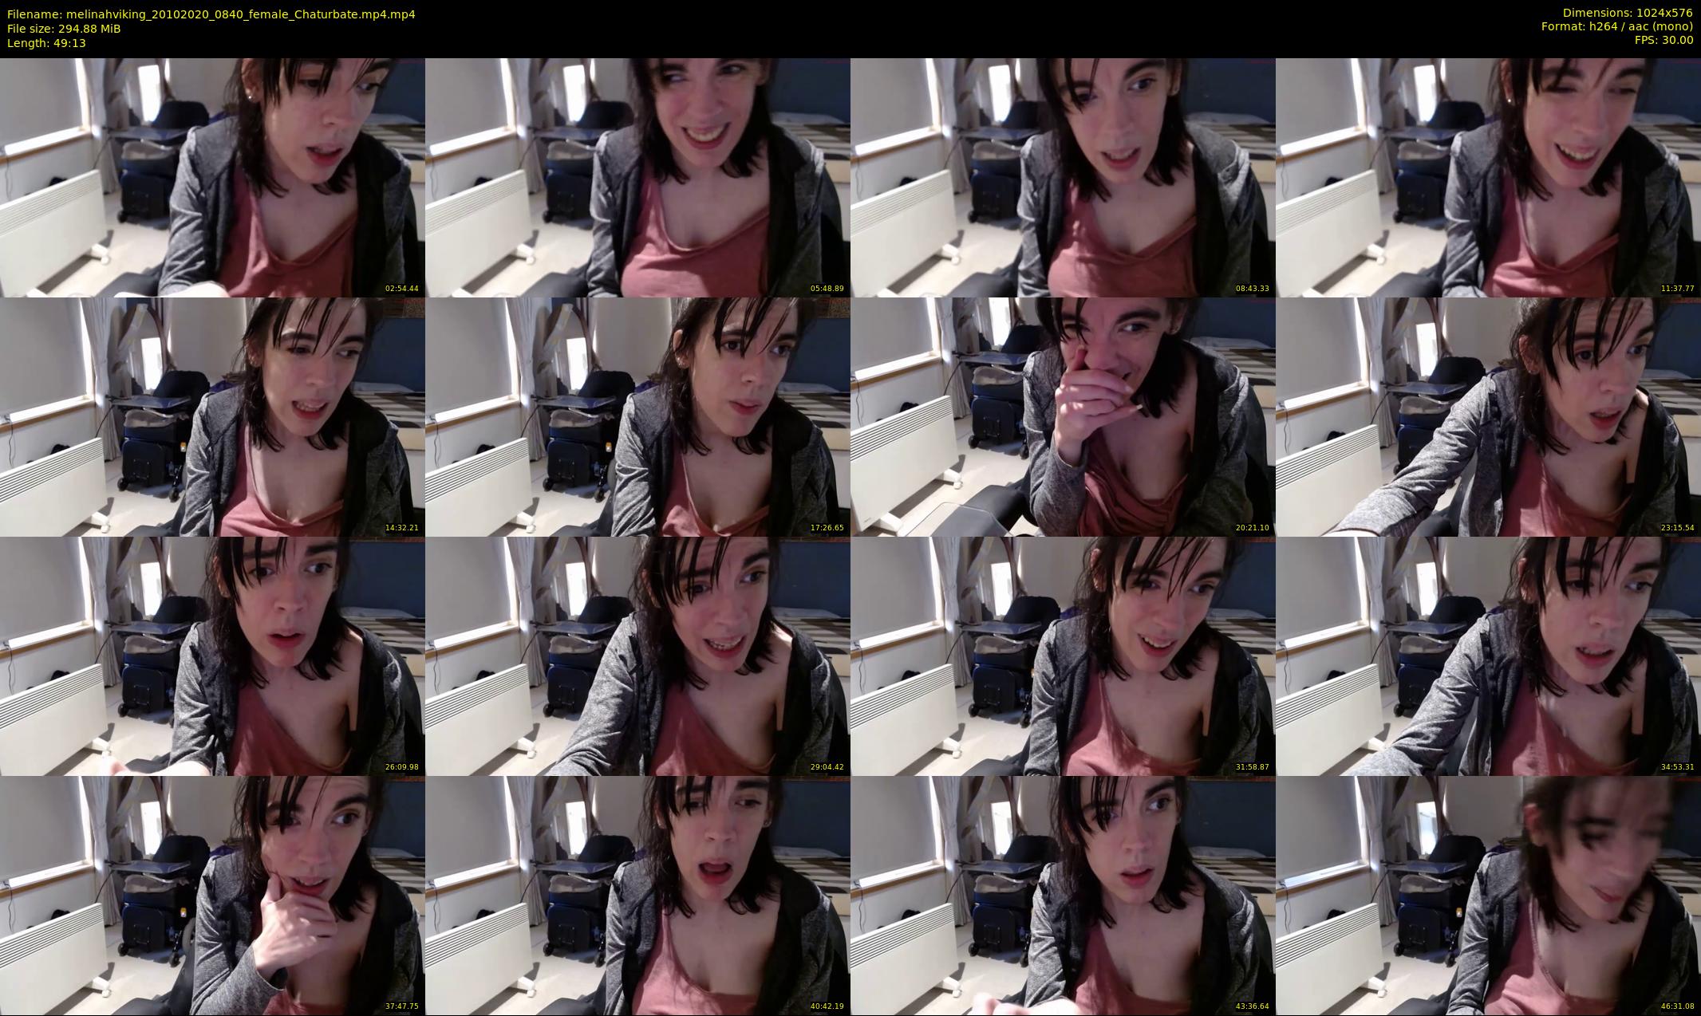Select the frame timestamped 29:04.42
1701x1016 pixels.
pyautogui.click(x=637, y=656)
